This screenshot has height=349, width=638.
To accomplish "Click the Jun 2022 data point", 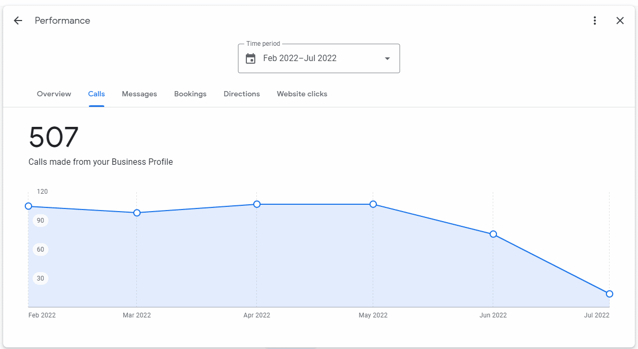I will coord(493,234).
